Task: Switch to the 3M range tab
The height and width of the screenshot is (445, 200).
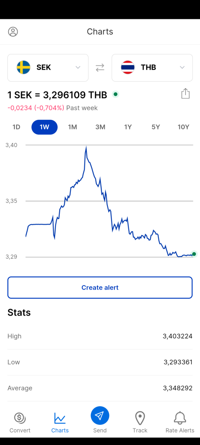Action: 100,127
